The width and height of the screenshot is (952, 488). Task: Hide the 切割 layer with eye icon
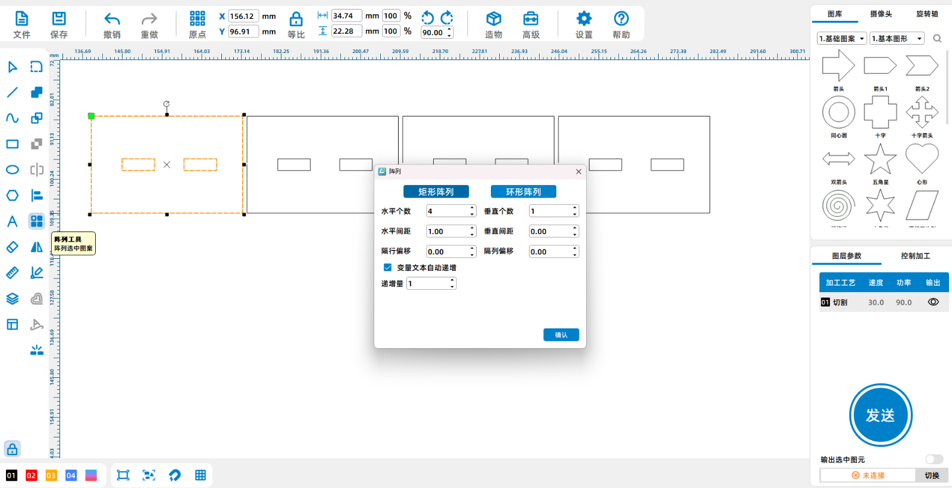pyautogui.click(x=933, y=302)
